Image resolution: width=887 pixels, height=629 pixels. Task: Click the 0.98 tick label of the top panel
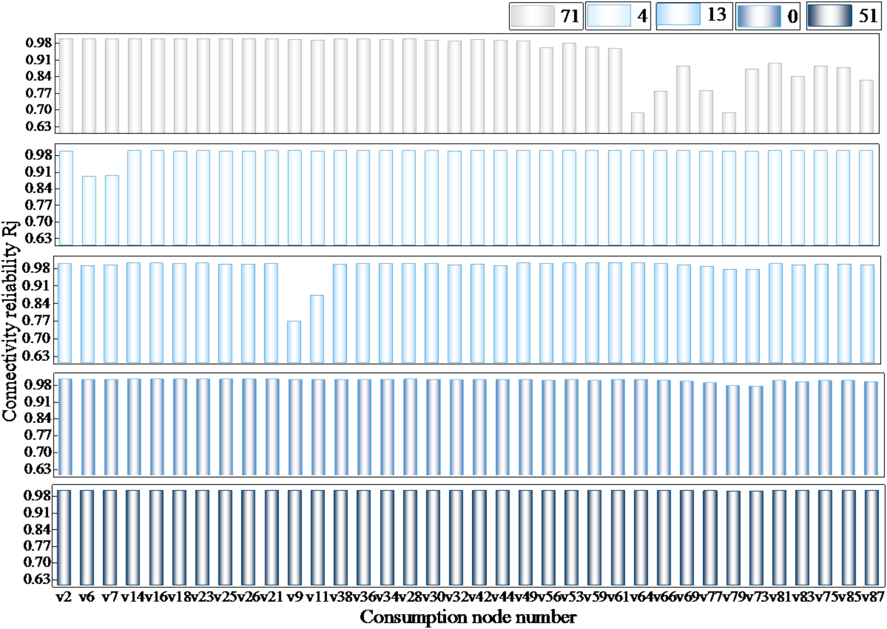click(39, 43)
